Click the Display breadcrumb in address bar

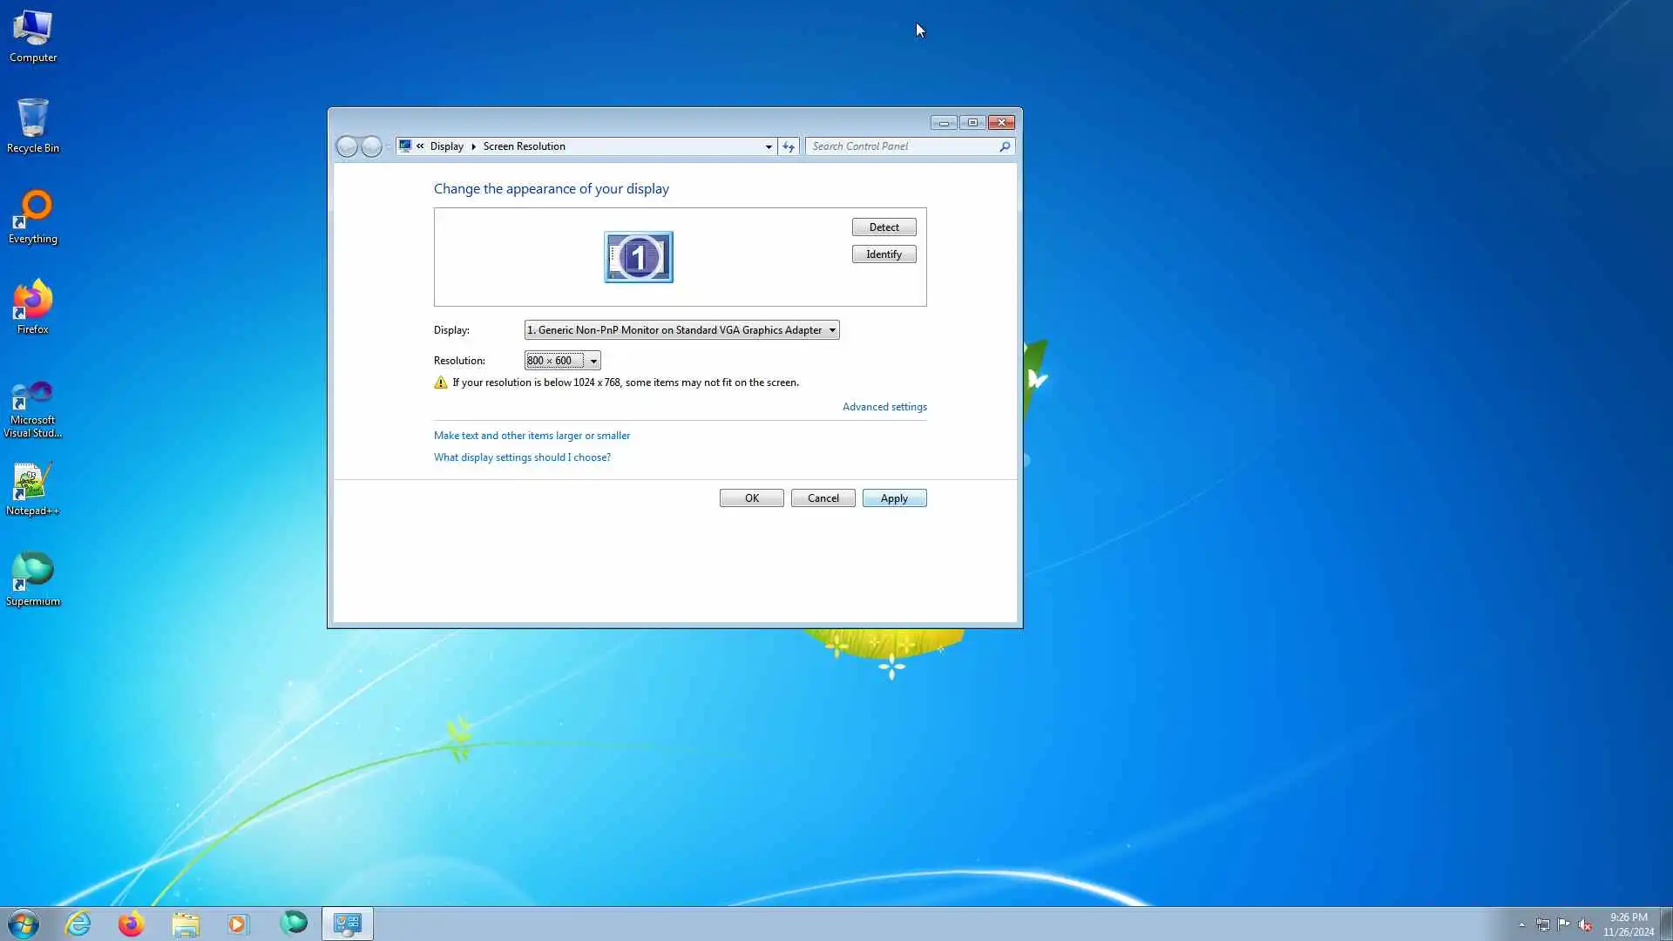click(446, 146)
